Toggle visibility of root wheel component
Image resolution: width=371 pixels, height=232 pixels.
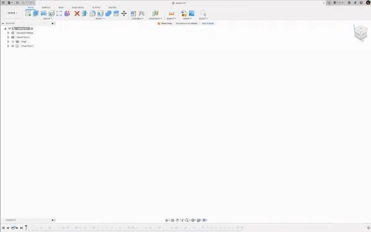(x=10, y=28)
